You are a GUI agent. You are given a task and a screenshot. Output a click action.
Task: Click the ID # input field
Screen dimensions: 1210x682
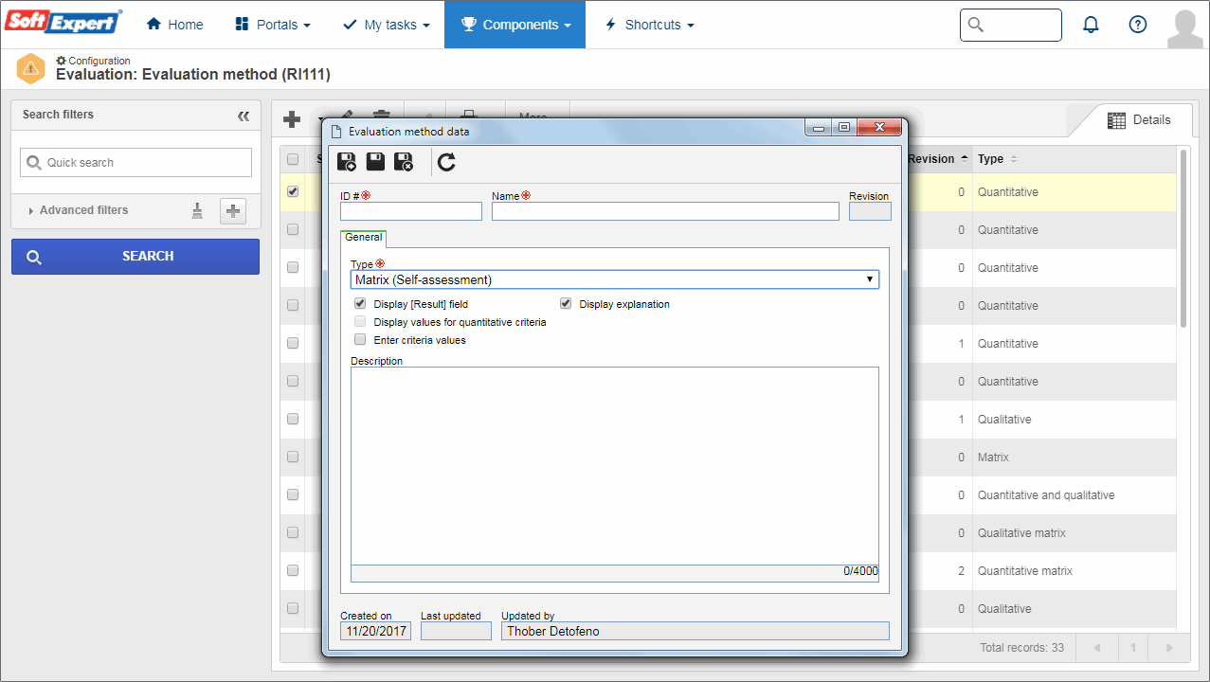tap(411, 211)
